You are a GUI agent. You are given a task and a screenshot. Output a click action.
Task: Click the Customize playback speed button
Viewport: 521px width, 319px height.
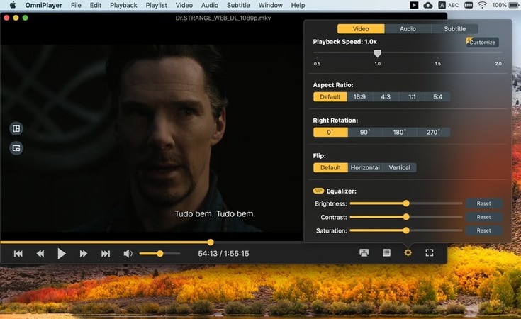482,42
